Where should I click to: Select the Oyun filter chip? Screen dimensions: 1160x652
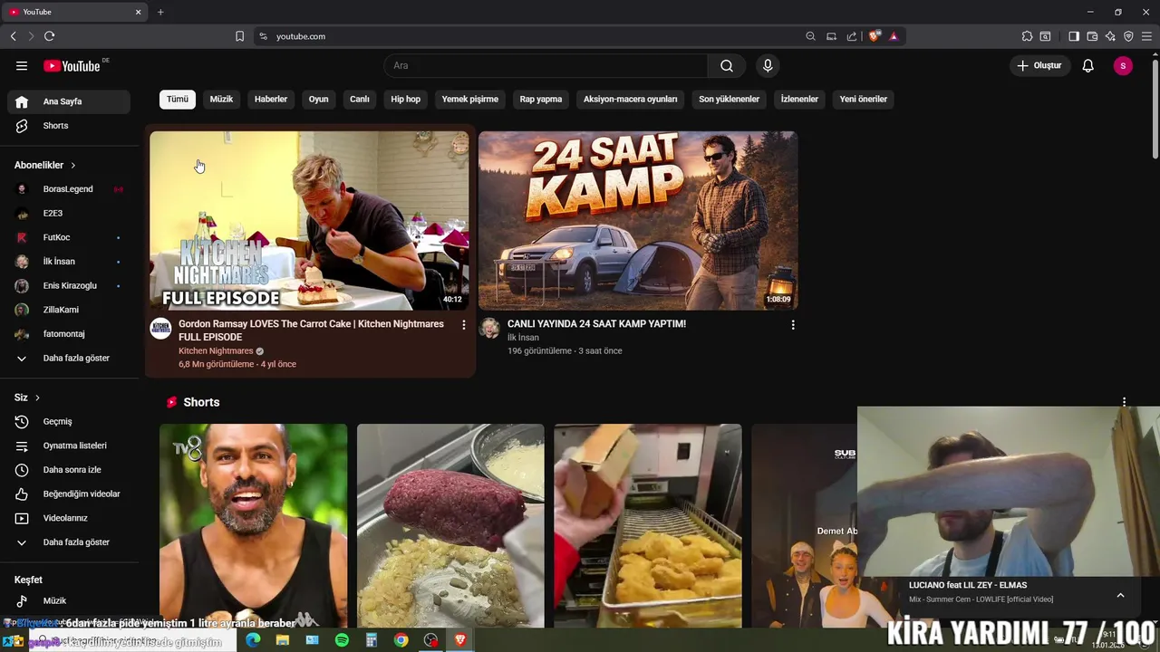pyautogui.click(x=319, y=99)
